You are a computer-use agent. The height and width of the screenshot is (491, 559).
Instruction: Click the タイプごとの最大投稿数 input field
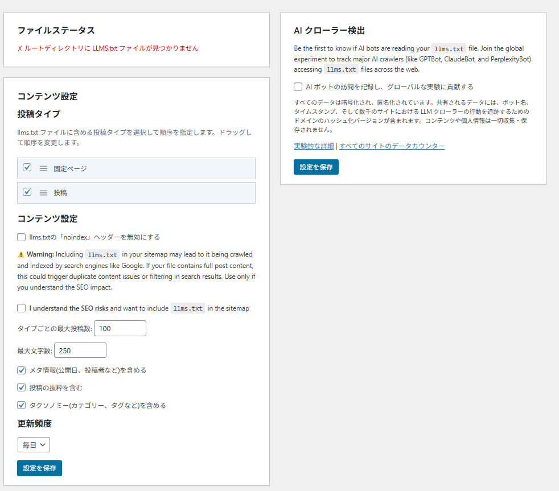coord(120,328)
